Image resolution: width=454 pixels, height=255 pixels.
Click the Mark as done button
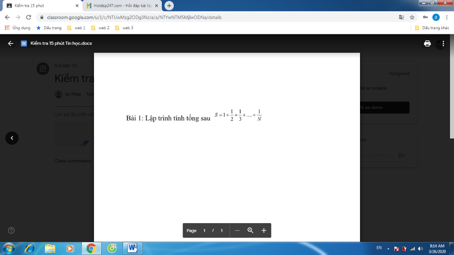[x=384, y=107]
